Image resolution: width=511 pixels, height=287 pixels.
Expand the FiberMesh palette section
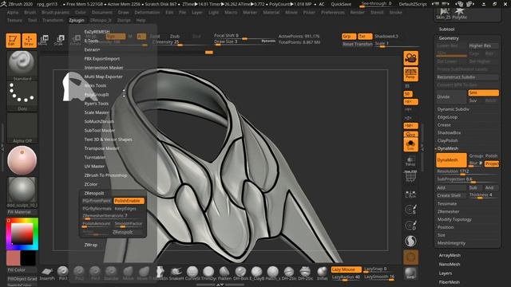(x=450, y=282)
